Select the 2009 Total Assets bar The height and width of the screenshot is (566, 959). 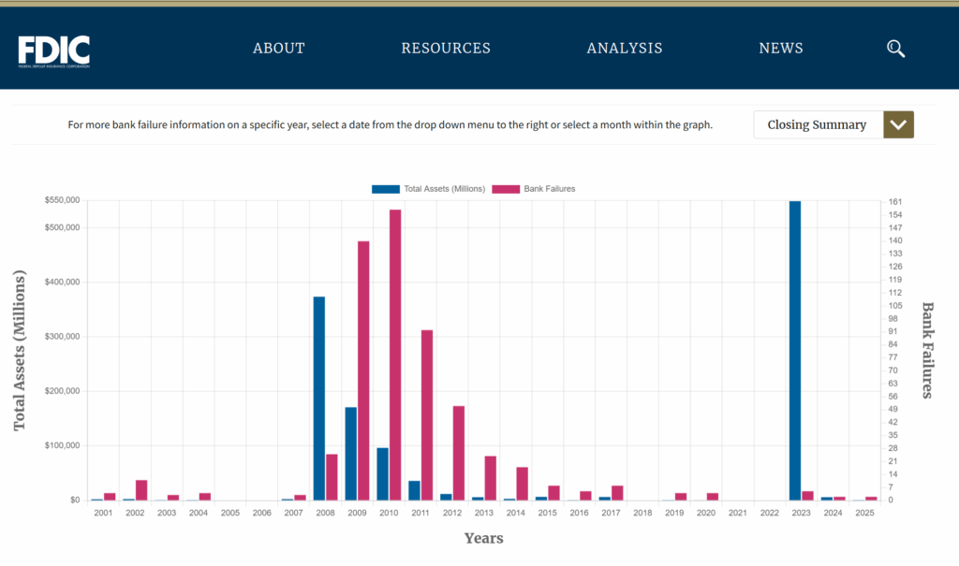[x=351, y=453]
